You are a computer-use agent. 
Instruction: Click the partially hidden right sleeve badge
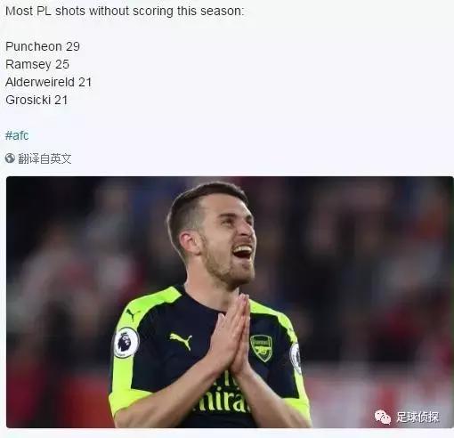coord(296,358)
